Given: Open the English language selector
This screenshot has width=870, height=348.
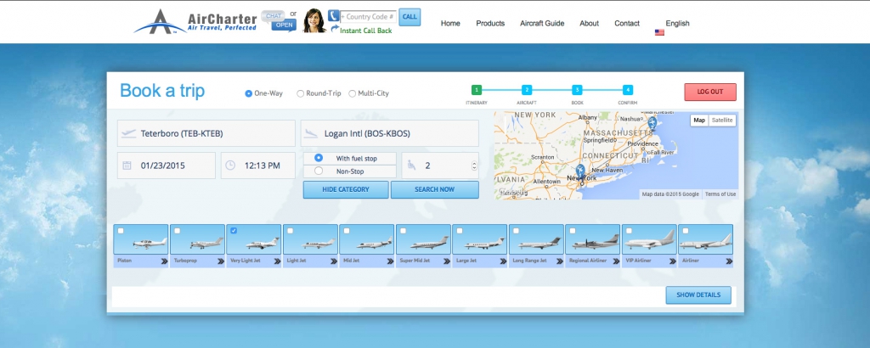Looking at the screenshot, I should tap(677, 23).
